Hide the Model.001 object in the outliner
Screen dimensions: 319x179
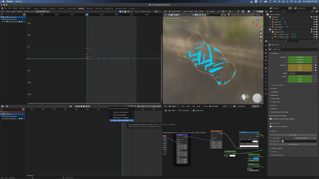pyautogui.click(x=314, y=22)
